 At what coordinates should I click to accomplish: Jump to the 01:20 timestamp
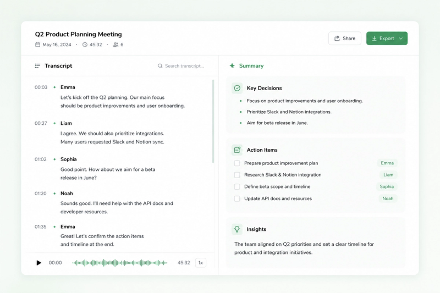pyautogui.click(x=40, y=194)
